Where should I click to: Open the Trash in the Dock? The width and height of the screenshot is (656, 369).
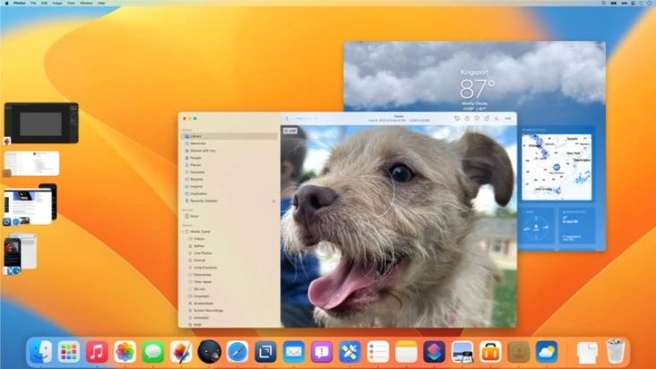614,351
